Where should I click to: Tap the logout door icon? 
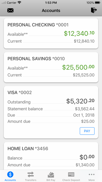(94, 10)
